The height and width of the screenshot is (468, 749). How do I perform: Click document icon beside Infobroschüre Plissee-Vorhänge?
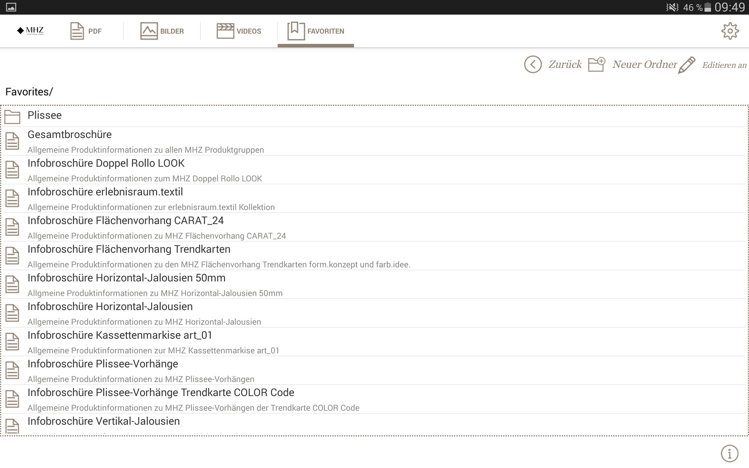pos(12,370)
